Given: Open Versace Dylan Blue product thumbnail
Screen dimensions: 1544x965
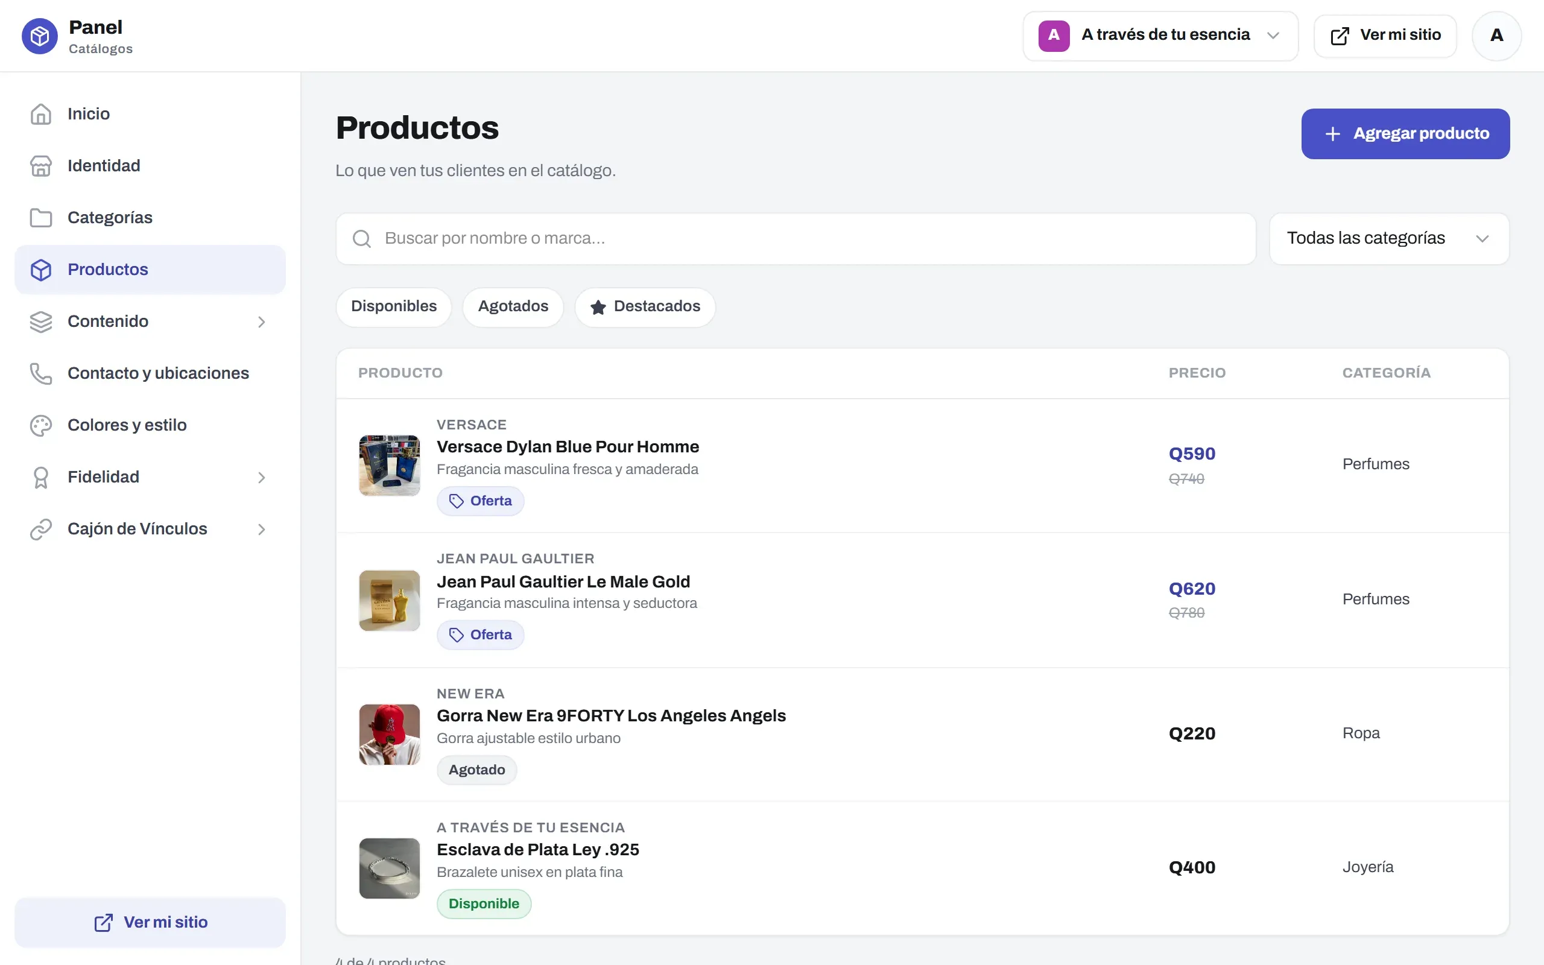Looking at the screenshot, I should 389,466.
